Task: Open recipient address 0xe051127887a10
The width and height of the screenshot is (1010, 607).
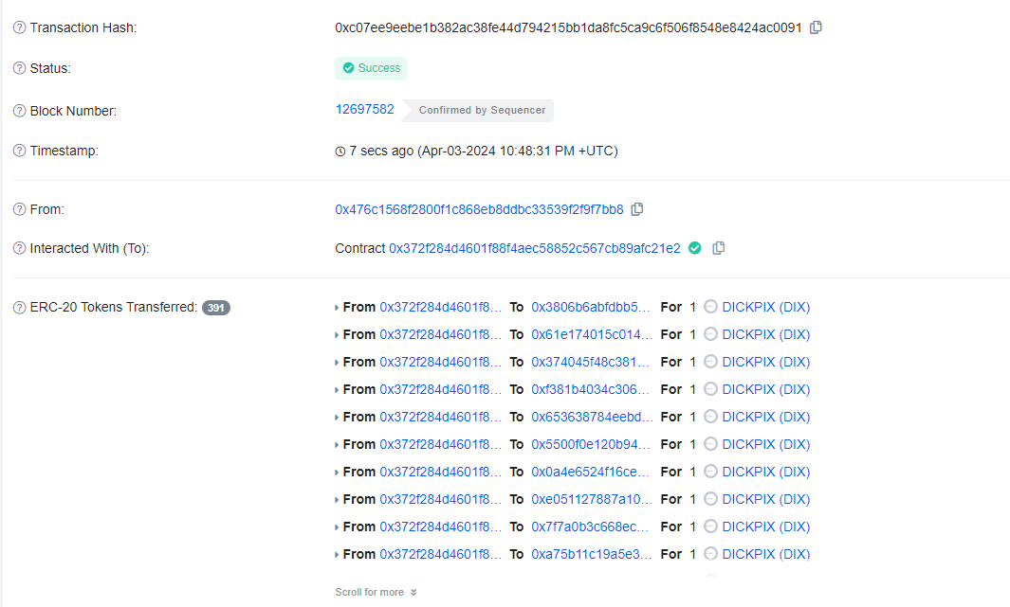Action: pos(592,499)
